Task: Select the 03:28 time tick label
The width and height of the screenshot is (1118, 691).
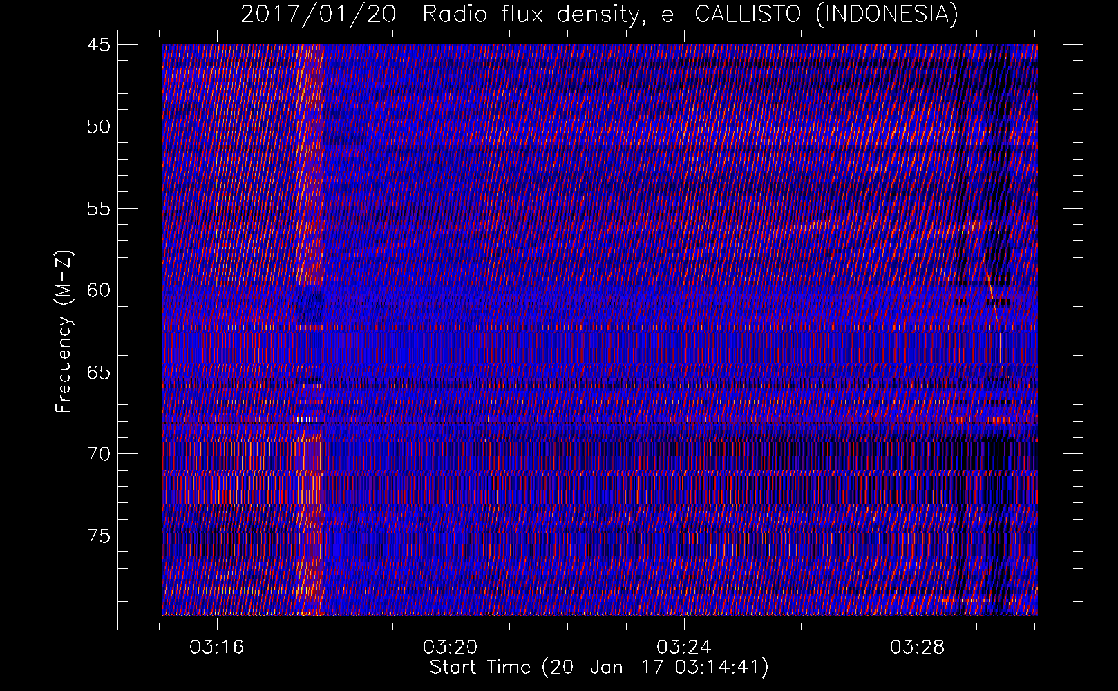Action: [x=917, y=647]
